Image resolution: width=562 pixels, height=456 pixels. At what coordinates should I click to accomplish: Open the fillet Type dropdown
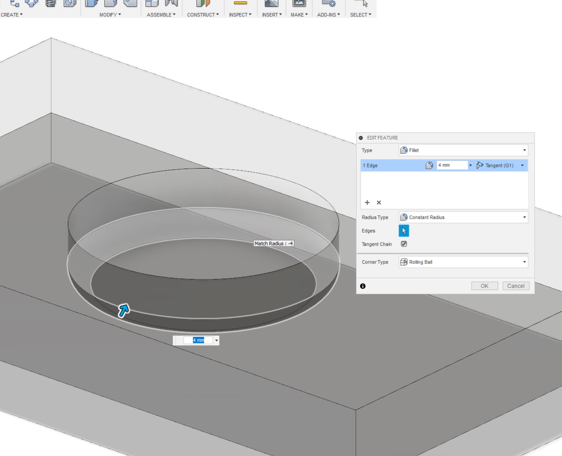tap(463, 150)
